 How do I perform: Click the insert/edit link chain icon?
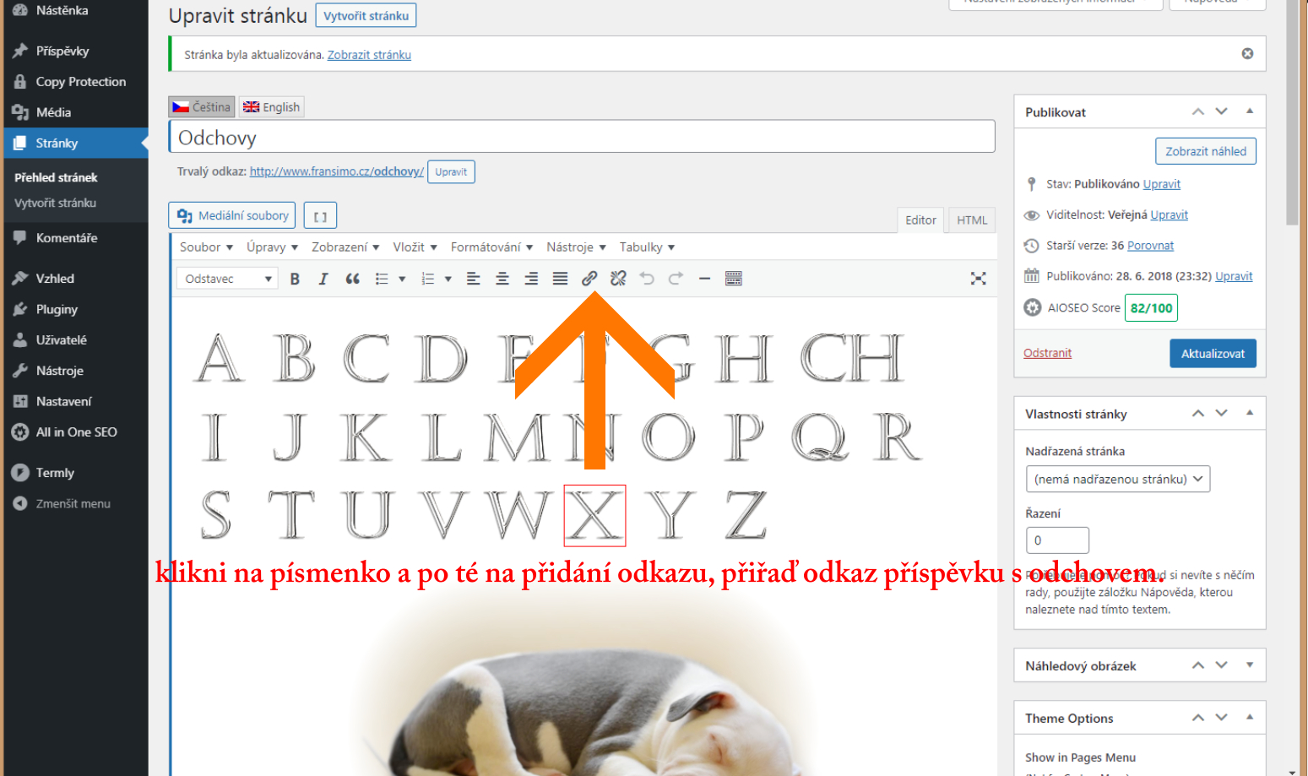point(589,279)
